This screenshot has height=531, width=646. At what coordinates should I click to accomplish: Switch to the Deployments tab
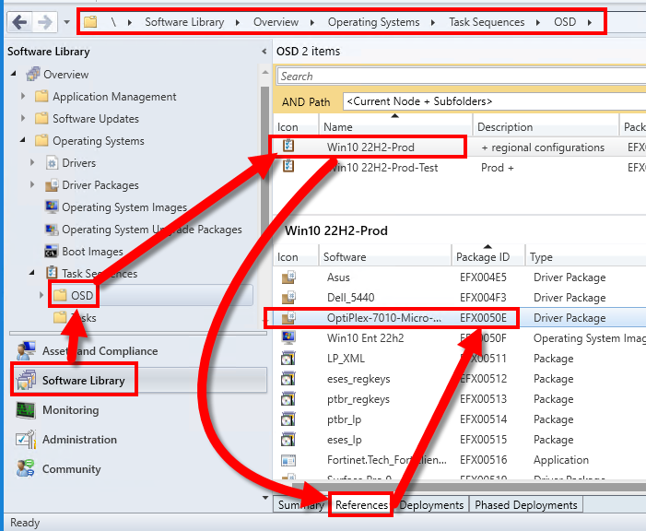(431, 504)
